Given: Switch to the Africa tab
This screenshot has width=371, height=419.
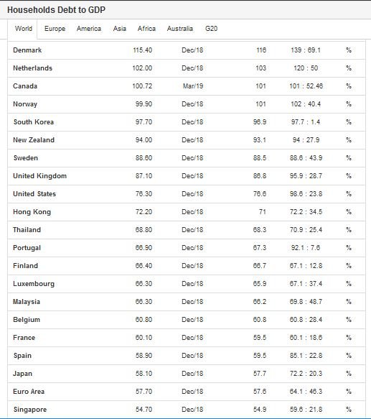Looking at the screenshot, I should click(146, 29).
